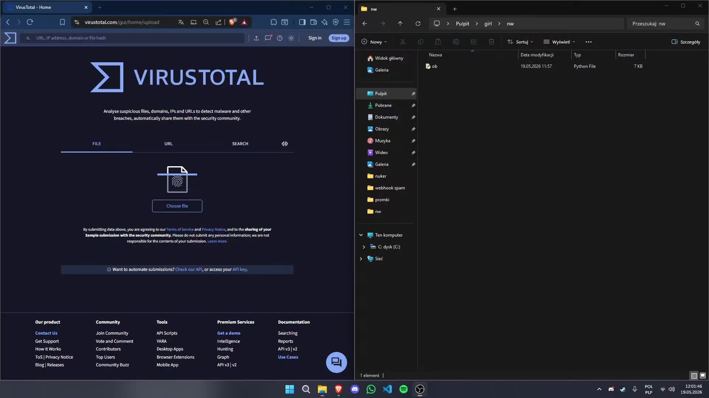Image resolution: width=709 pixels, height=398 pixels.
Task: Focus the URL, IP address, domain search field
Action: (132, 38)
